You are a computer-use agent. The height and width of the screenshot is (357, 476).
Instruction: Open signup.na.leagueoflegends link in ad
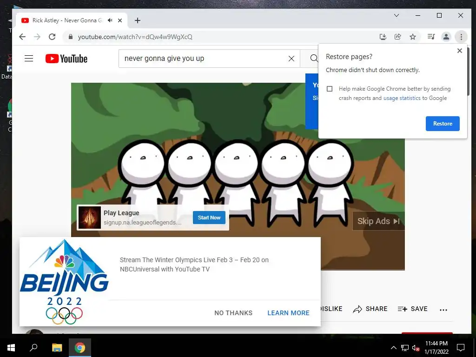tap(142, 223)
